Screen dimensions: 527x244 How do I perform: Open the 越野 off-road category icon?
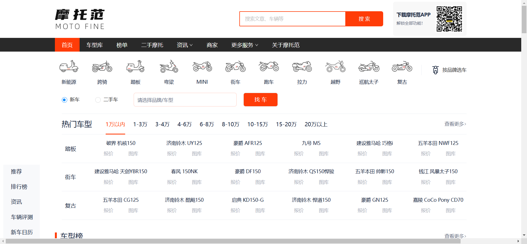tap(335, 66)
